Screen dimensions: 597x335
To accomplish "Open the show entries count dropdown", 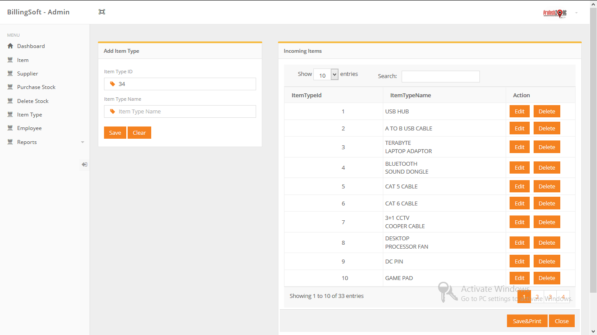I will [x=326, y=75].
